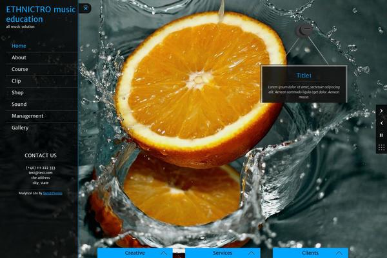Open the Gallery menu item
Image resolution: width=387 pixels, height=258 pixels.
tap(20, 128)
